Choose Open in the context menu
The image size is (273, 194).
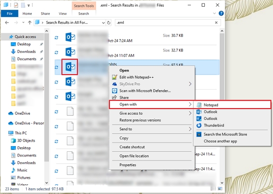pos(124,70)
